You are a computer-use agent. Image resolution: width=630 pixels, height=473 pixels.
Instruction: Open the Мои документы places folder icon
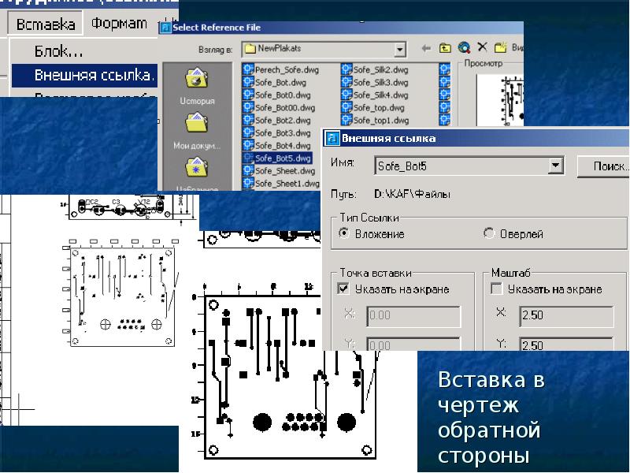pyautogui.click(x=196, y=124)
